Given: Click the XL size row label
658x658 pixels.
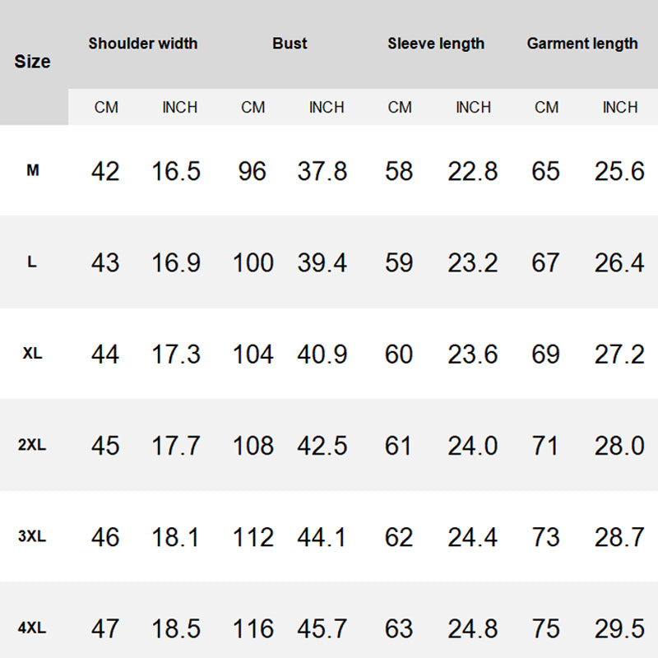Looking at the screenshot, I should (x=33, y=354).
